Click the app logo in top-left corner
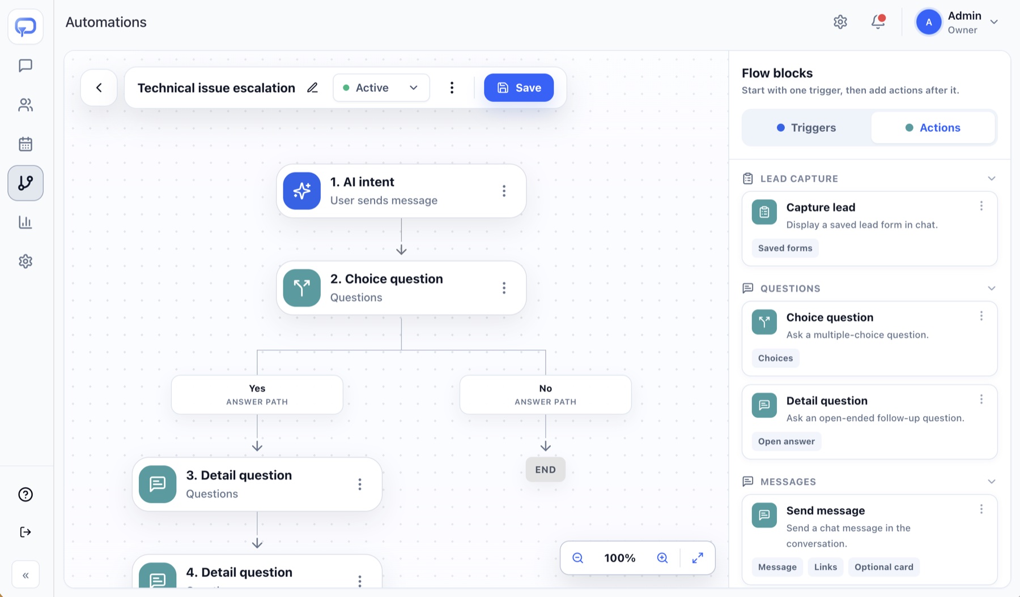Viewport: 1020px width, 597px height. point(25,27)
